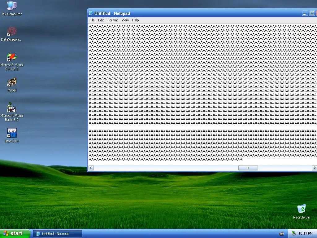The image size is (317, 238).
Task: Select the Recycle Bin icon
Action: click(302, 211)
